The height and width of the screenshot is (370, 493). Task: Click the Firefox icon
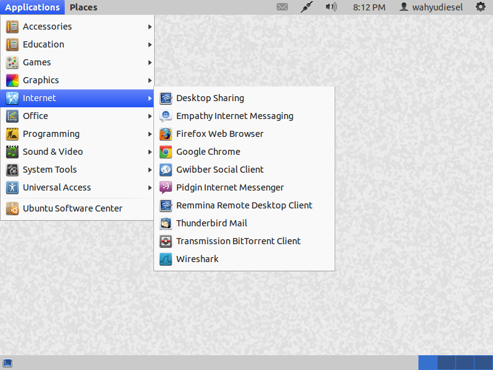(166, 134)
